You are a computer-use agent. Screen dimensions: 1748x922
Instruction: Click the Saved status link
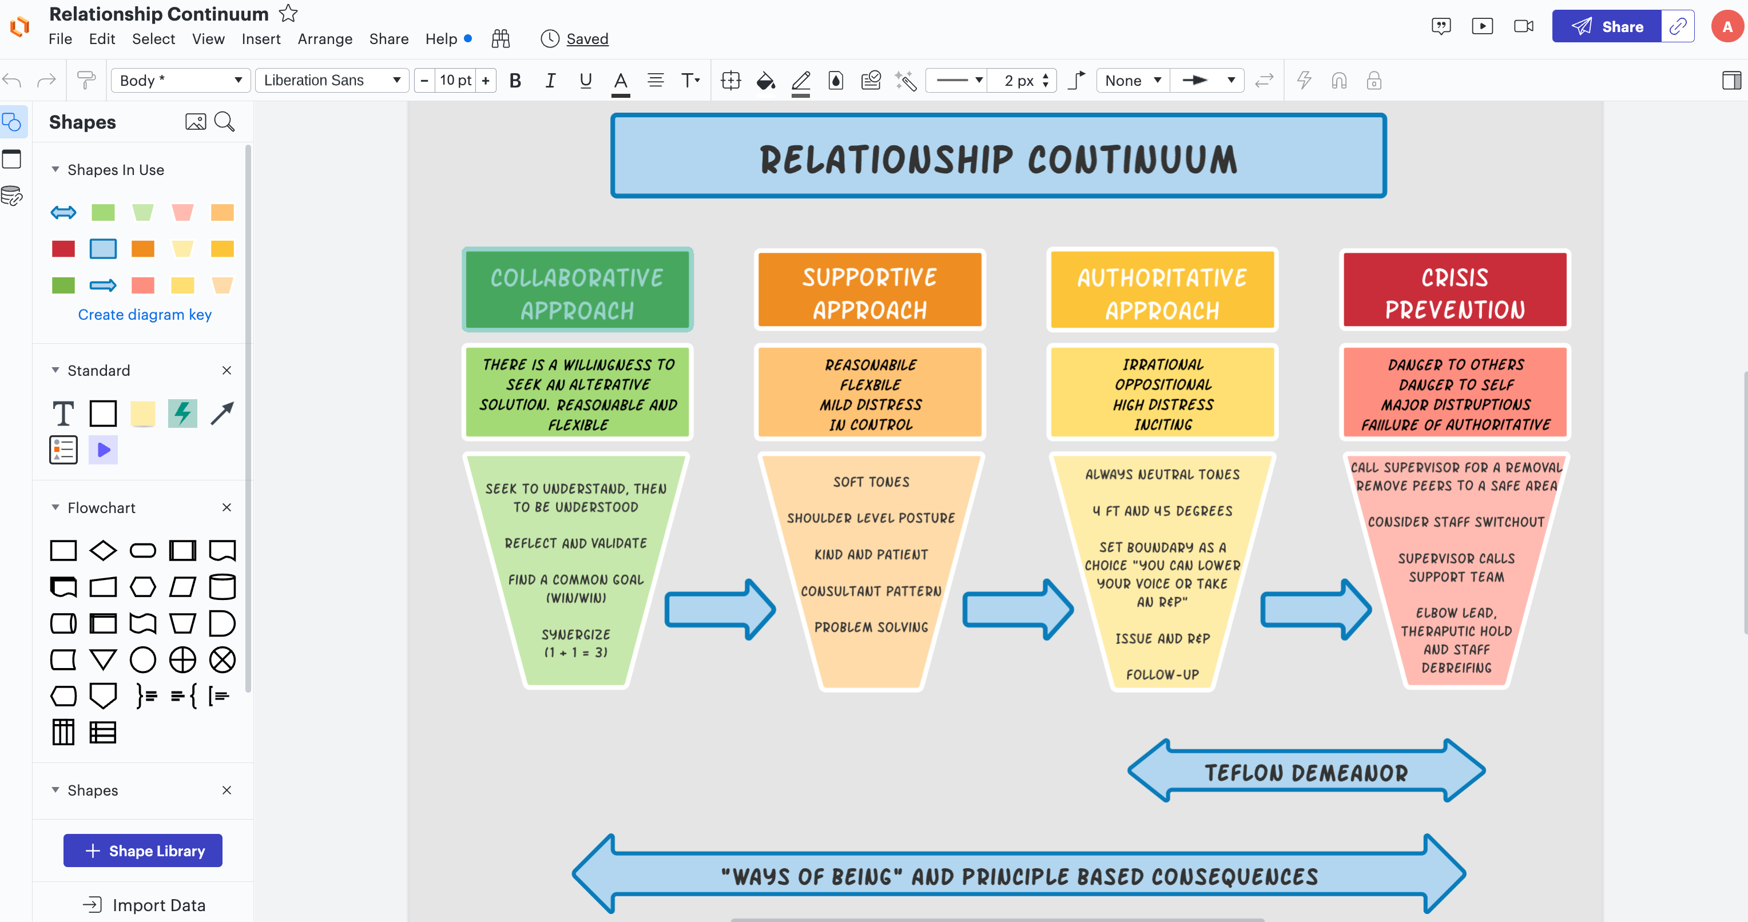pyautogui.click(x=587, y=39)
